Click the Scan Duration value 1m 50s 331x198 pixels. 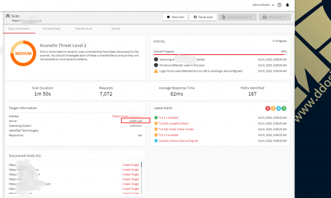[x=42, y=94]
